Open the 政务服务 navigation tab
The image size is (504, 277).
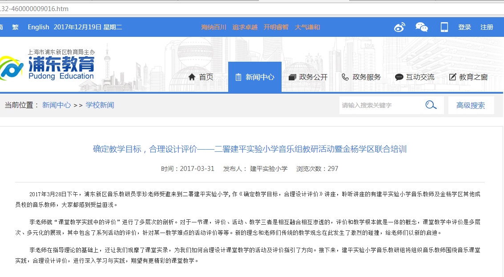(x=362, y=77)
